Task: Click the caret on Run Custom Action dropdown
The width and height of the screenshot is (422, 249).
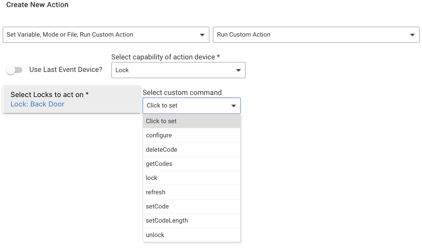Action: (x=413, y=35)
